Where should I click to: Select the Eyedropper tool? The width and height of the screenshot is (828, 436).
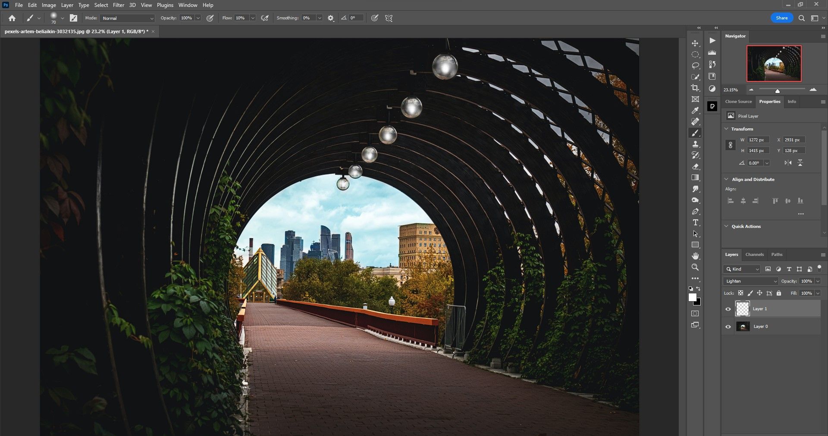[695, 111]
